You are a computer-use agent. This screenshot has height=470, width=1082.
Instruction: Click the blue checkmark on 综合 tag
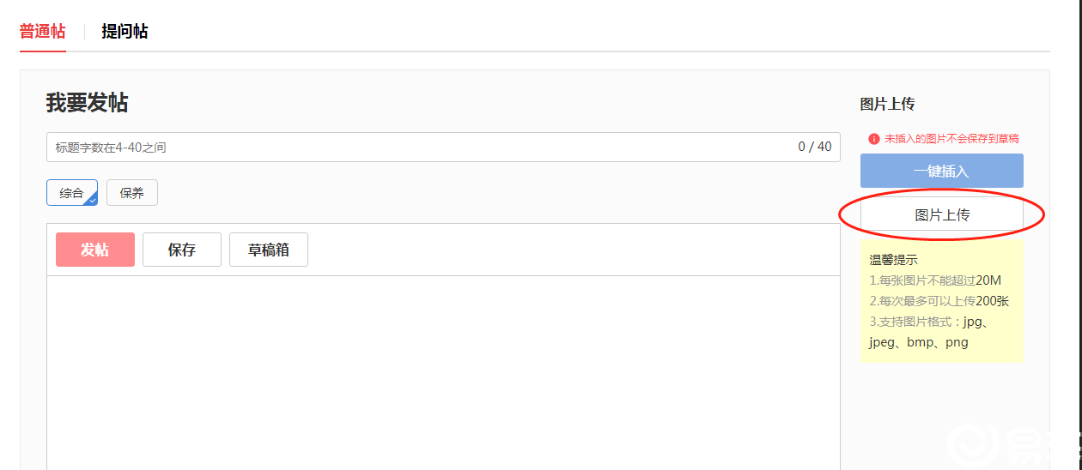[x=92, y=200]
